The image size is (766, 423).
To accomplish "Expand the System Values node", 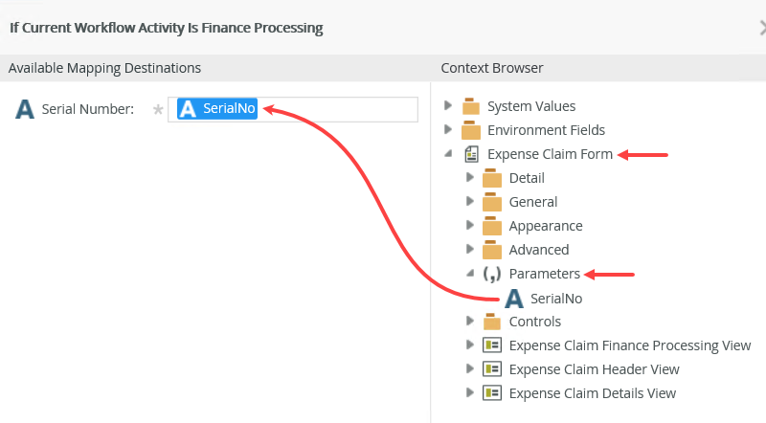I will pos(448,106).
